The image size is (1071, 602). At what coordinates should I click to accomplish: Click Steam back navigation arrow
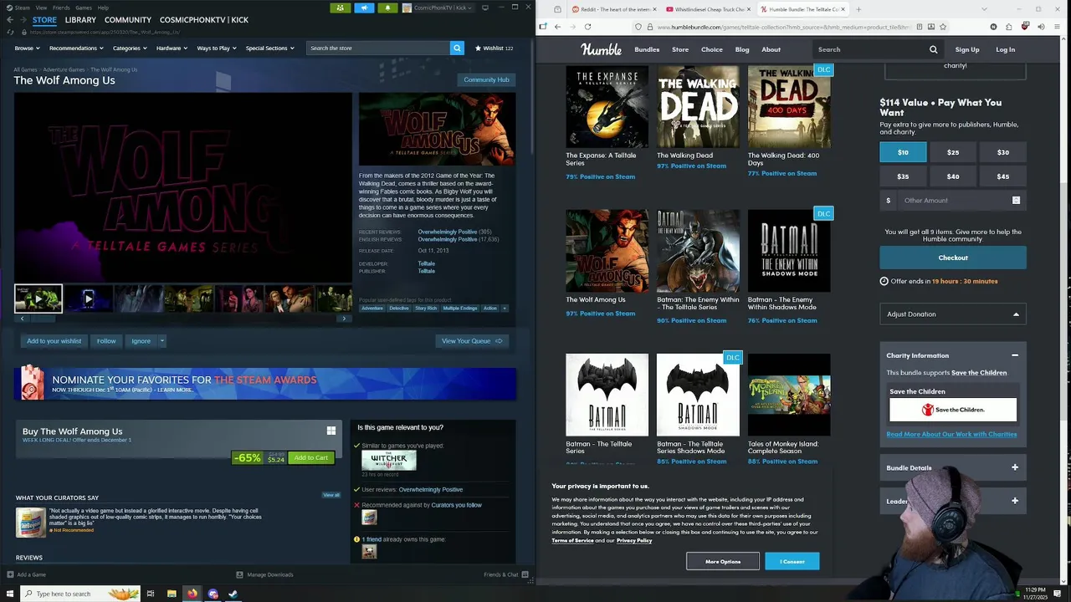click(x=11, y=19)
